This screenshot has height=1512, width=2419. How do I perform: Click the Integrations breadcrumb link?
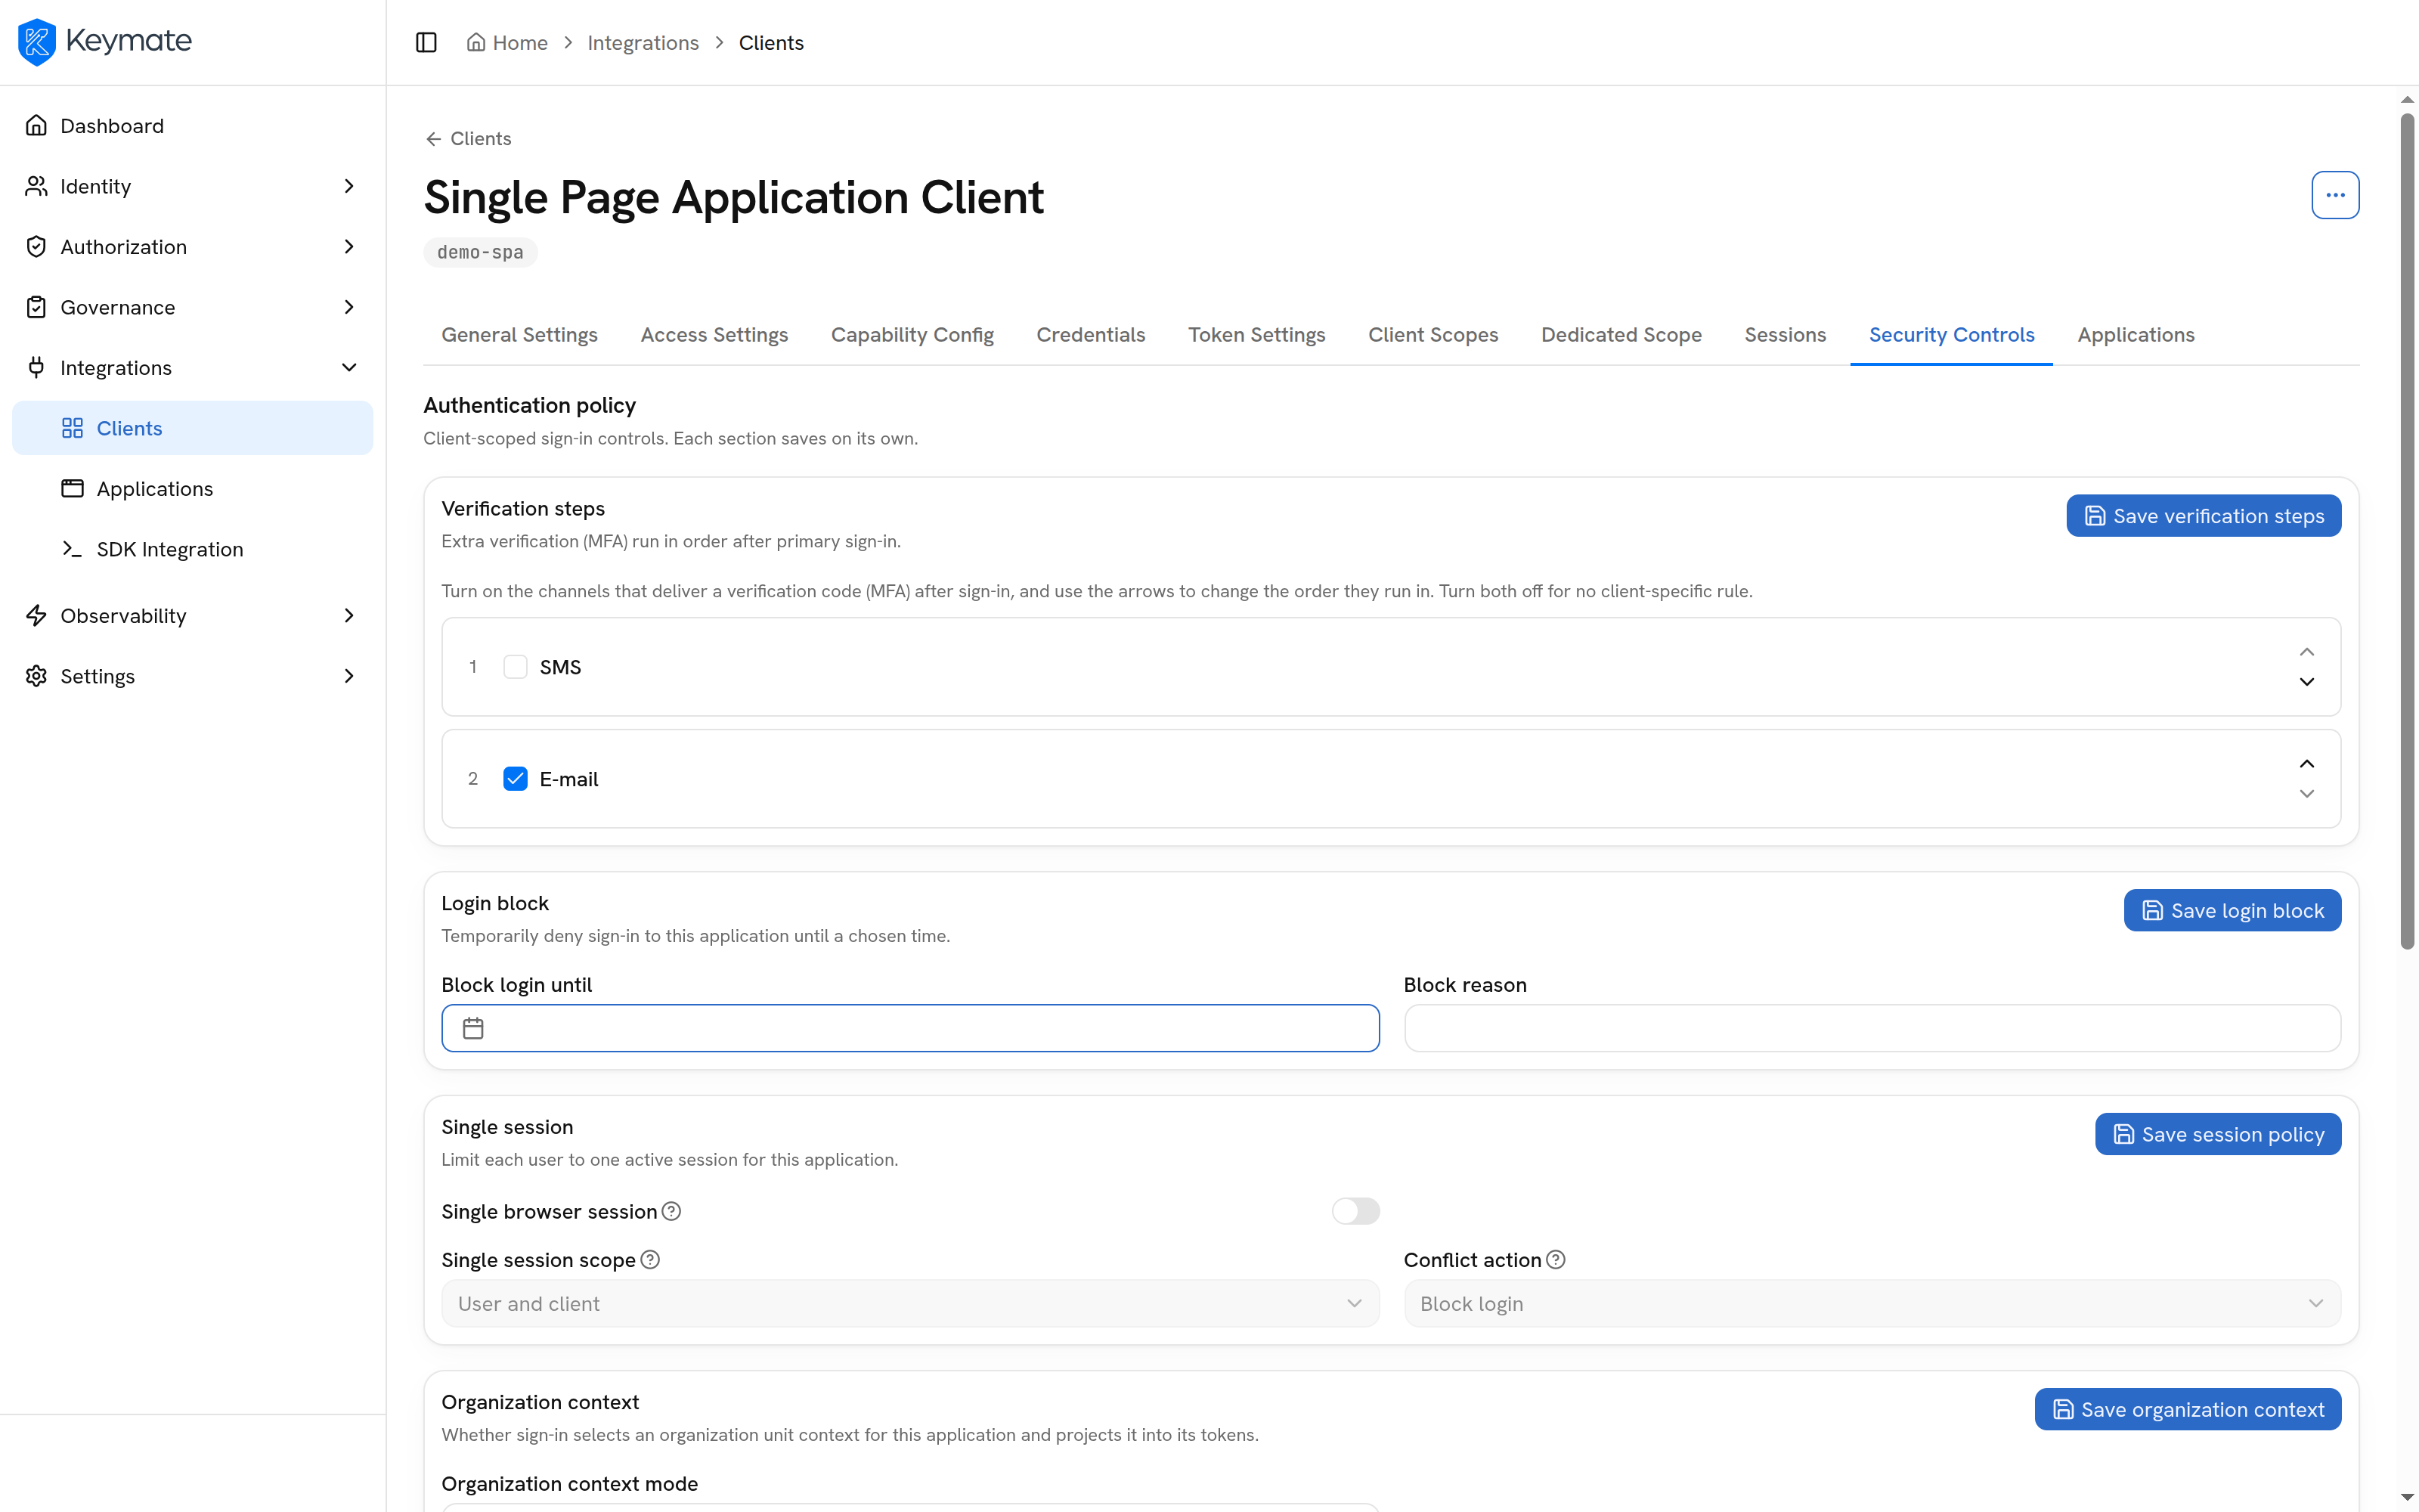pyautogui.click(x=643, y=42)
